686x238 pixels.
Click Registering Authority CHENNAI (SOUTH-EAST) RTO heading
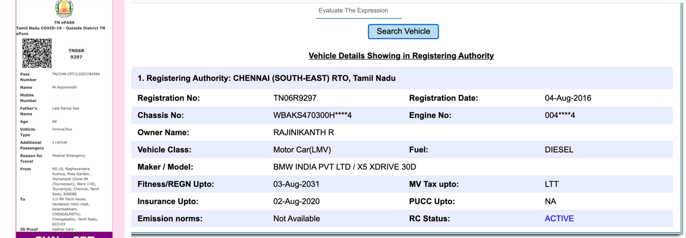[x=267, y=78]
